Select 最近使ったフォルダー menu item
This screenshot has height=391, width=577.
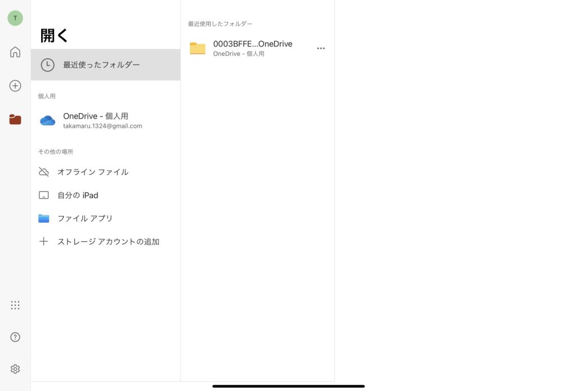(105, 65)
